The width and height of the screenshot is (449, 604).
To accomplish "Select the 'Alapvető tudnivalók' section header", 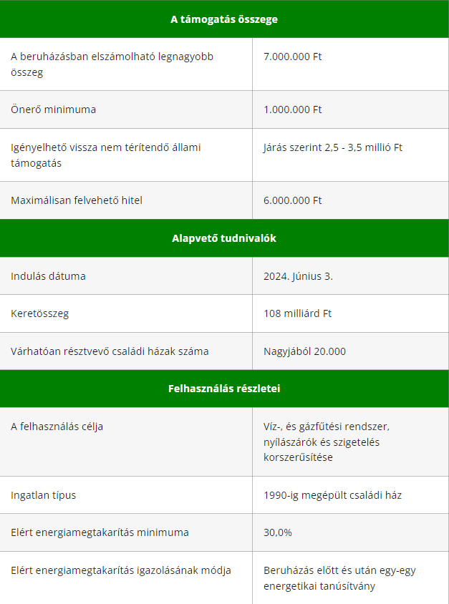I will 224,238.
